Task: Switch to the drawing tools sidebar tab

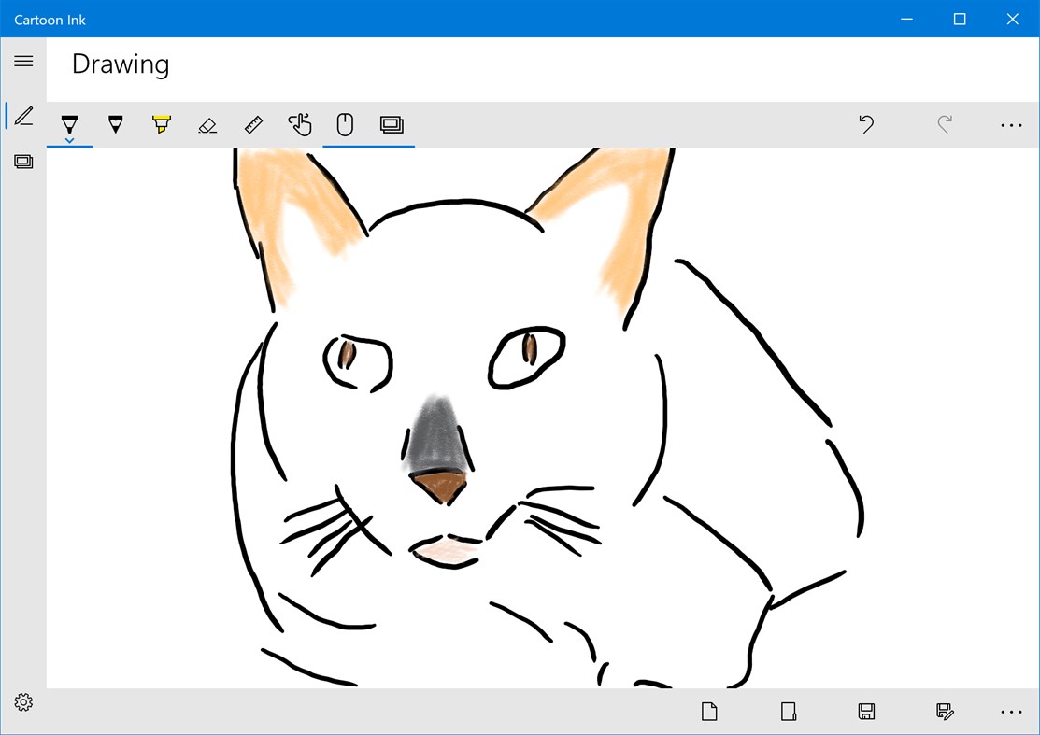Action: (22, 115)
